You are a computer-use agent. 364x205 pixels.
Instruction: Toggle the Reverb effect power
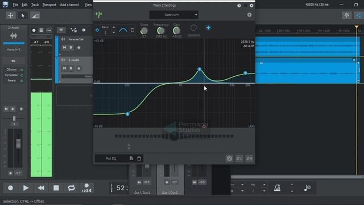(22, 81)
